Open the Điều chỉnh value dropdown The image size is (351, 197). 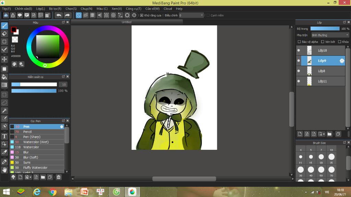pyautogui.click(x=191, y=15)
